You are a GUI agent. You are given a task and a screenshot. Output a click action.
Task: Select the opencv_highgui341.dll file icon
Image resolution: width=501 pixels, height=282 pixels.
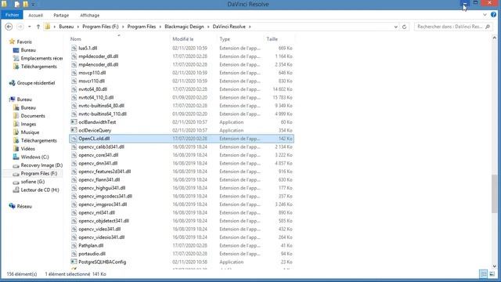74,188
